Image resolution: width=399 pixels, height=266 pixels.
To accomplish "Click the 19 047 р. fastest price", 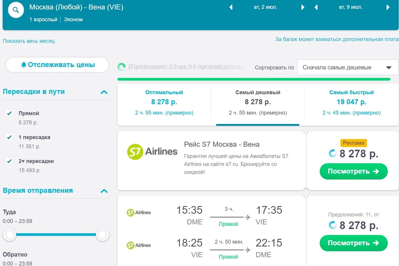I will pos(351,102).
